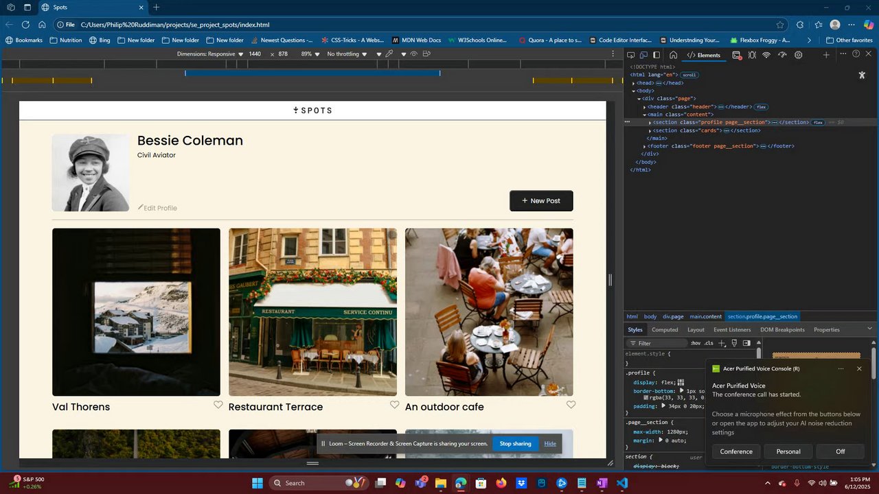The width and height of the screenshot is (879, 494).
Task: Click the Bessie Coleman avatar image
Action: (91, 173)
